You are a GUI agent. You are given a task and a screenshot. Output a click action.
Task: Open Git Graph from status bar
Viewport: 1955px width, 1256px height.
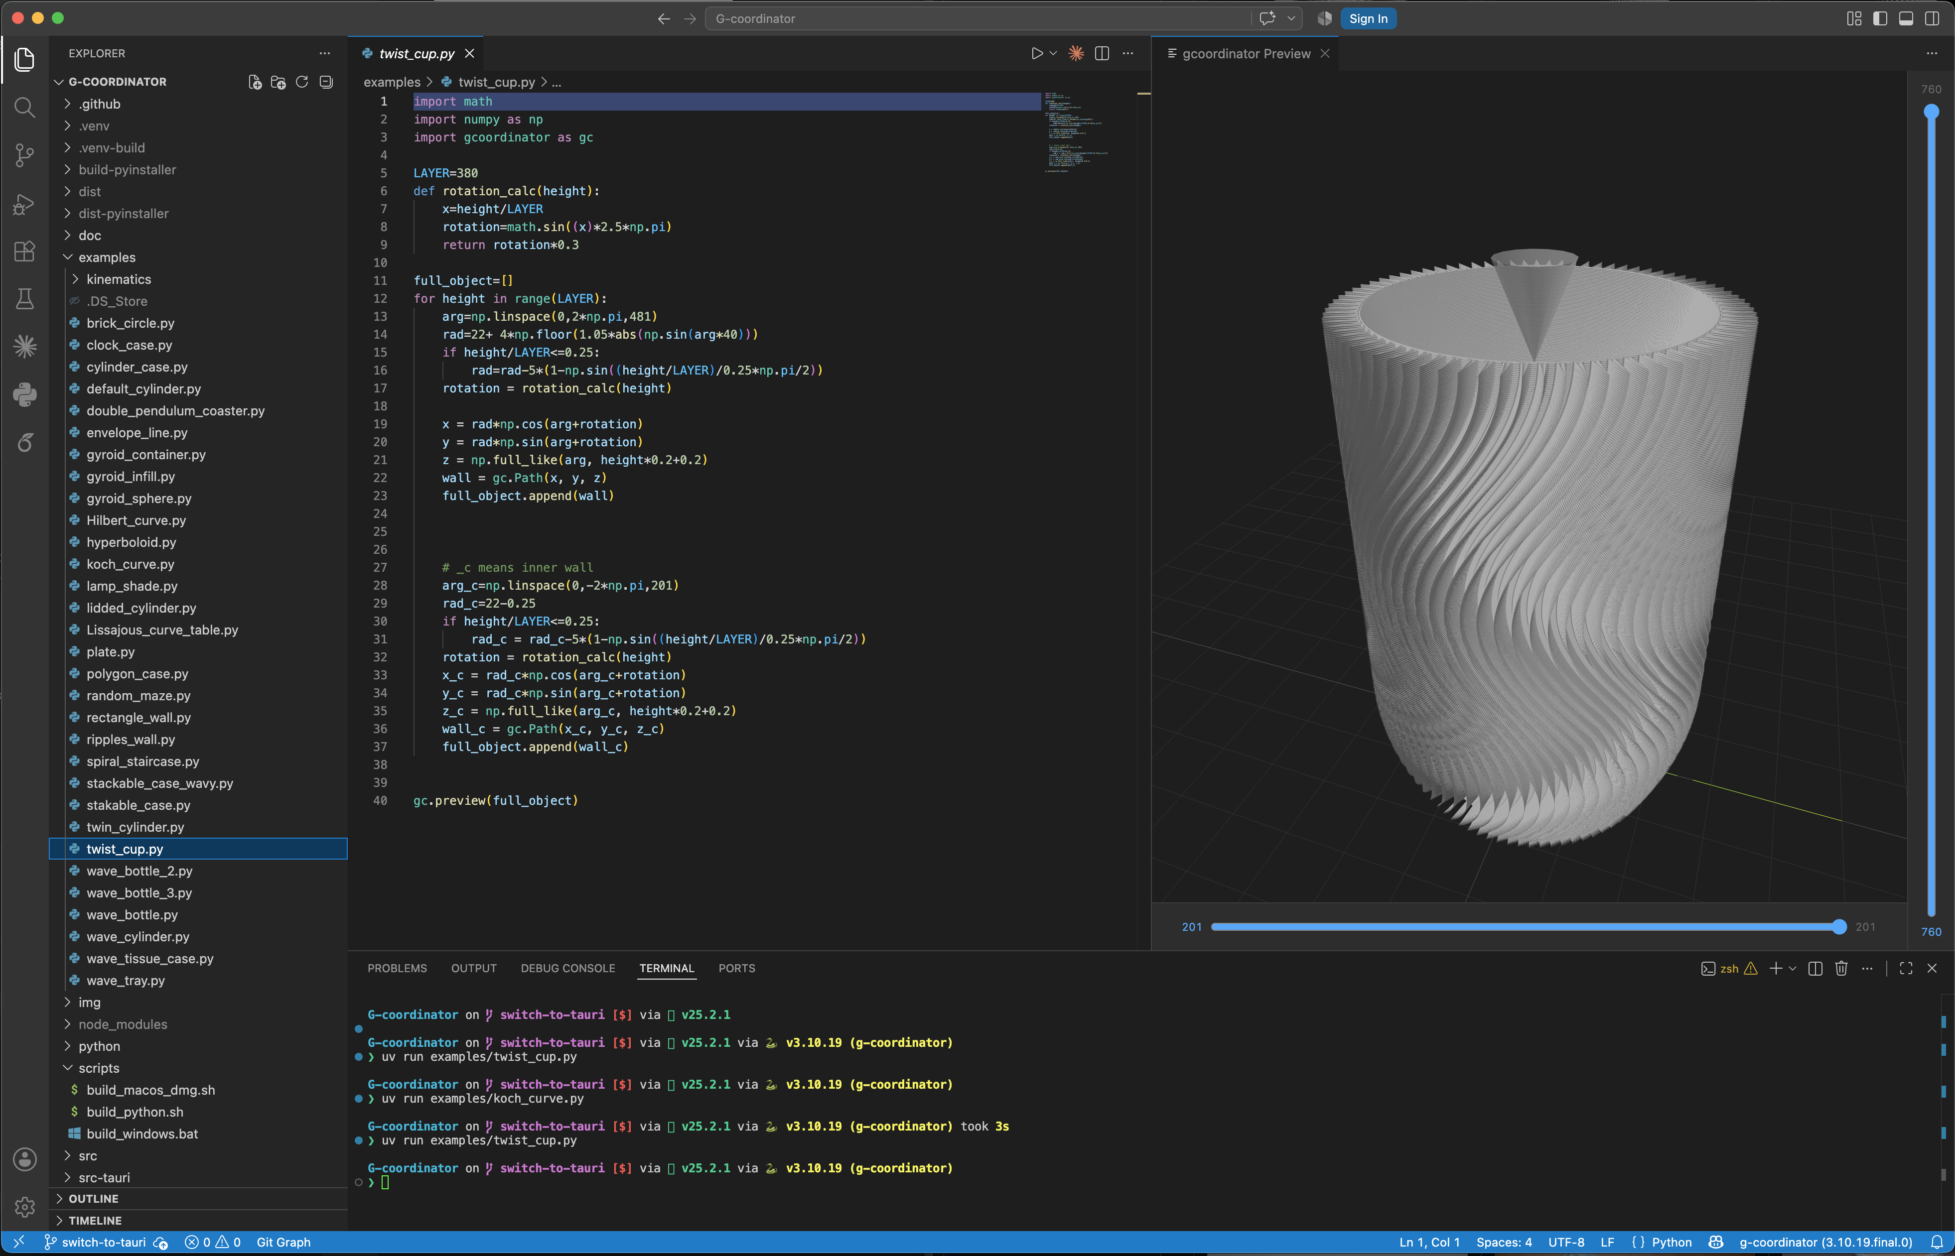pos(283,1242)
